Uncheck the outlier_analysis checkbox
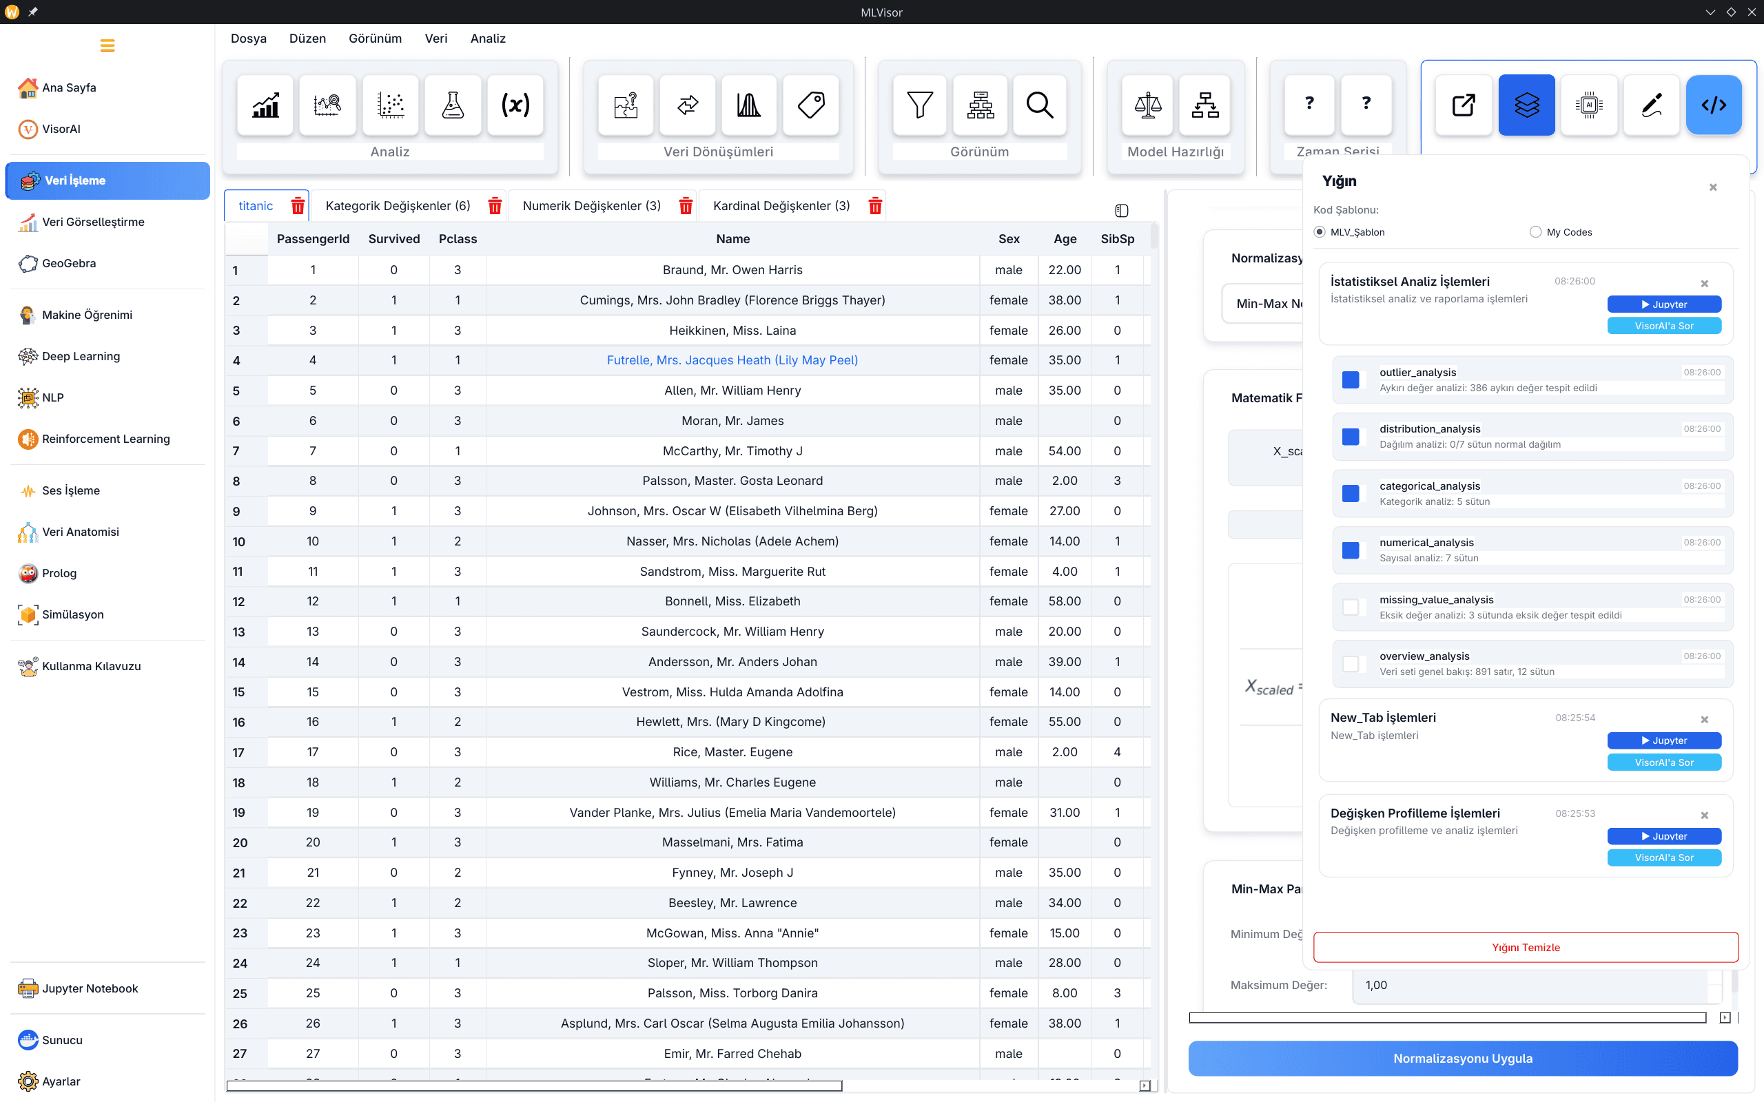 1351,380
